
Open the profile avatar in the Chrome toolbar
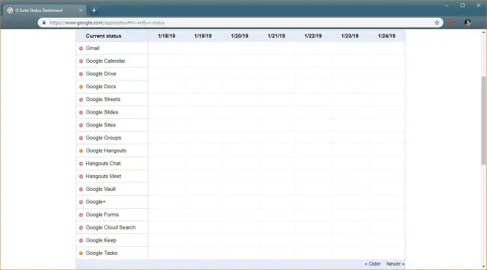pyautogui.click(x=468, y=22)
